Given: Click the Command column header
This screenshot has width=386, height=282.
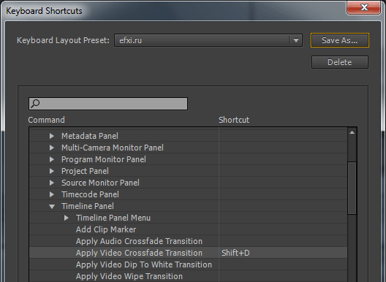Looking at the screenshot, I should pos(46,120).
